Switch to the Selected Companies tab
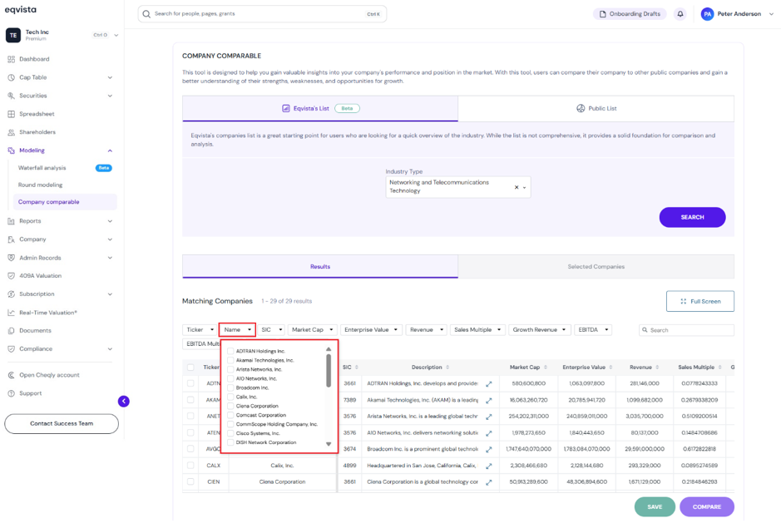The width and height of the screenshot is (781, 523). 596,267
